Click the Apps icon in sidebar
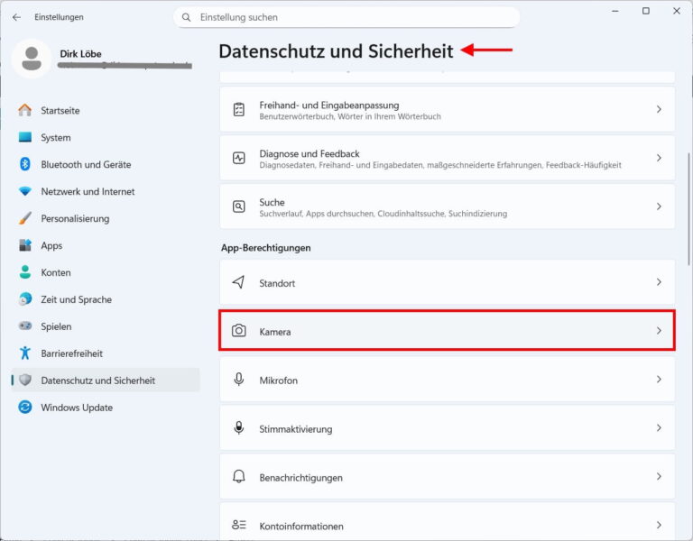 (25, 245)
